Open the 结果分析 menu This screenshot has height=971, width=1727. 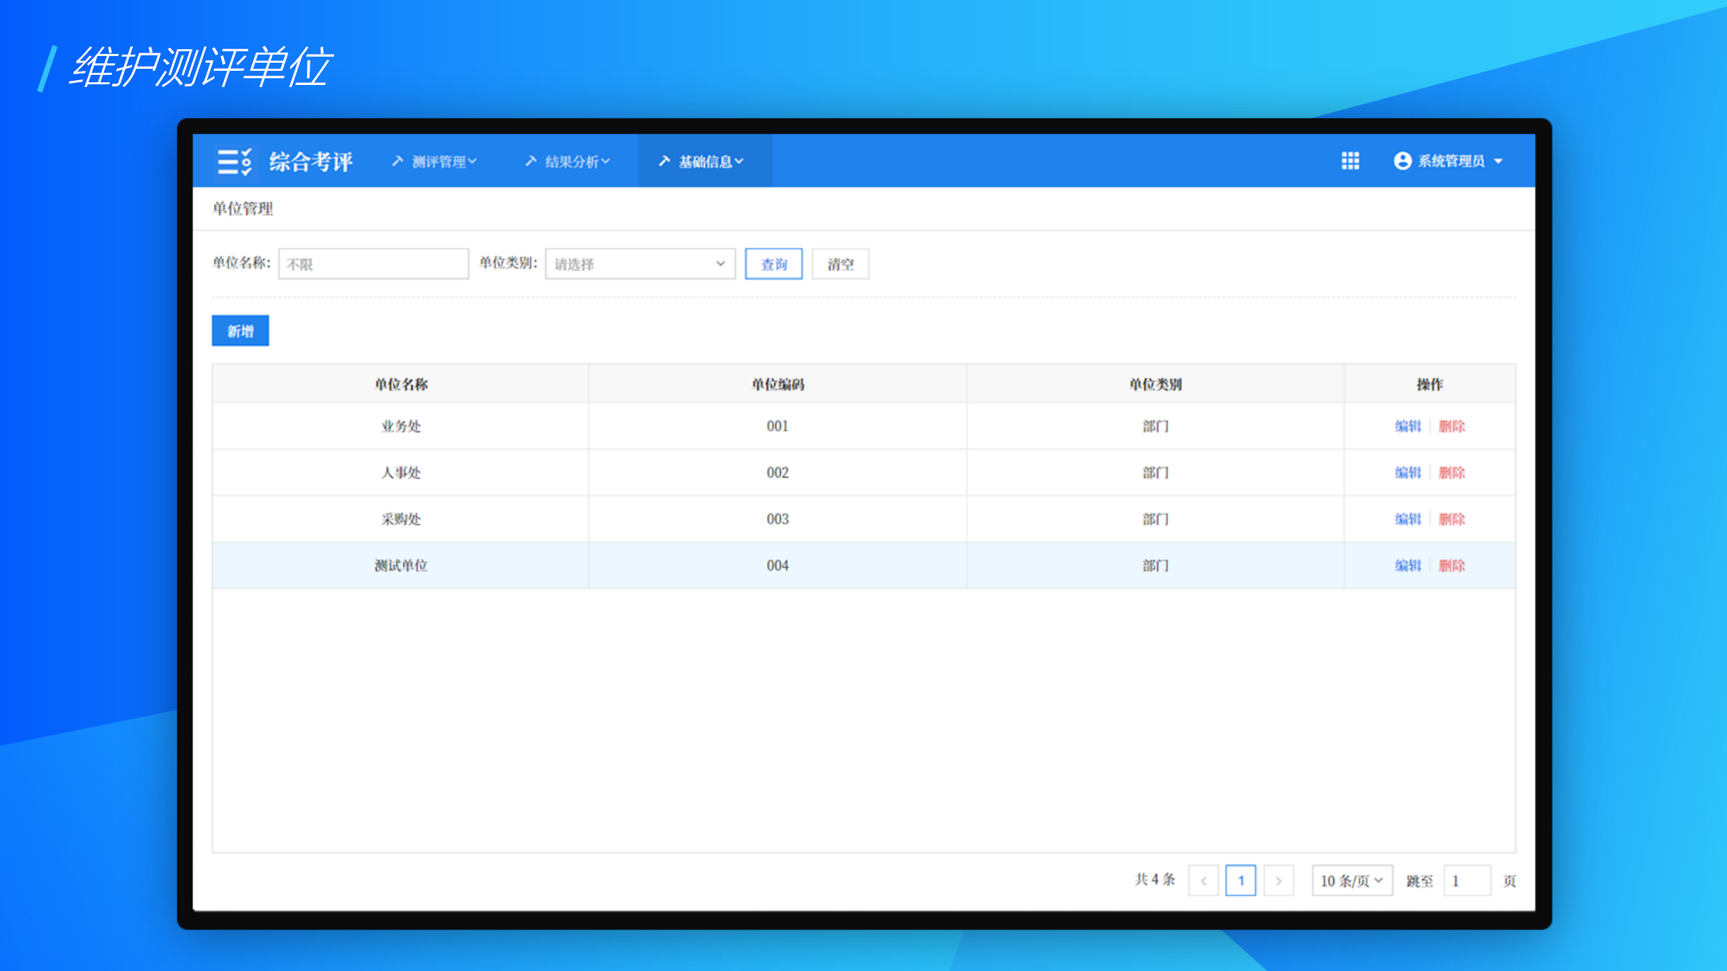click(568, 162)
